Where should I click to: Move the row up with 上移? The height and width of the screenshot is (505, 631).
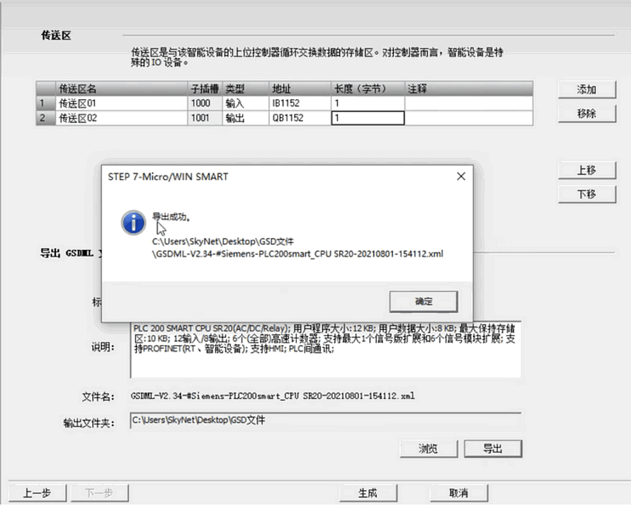pos(586,170)
